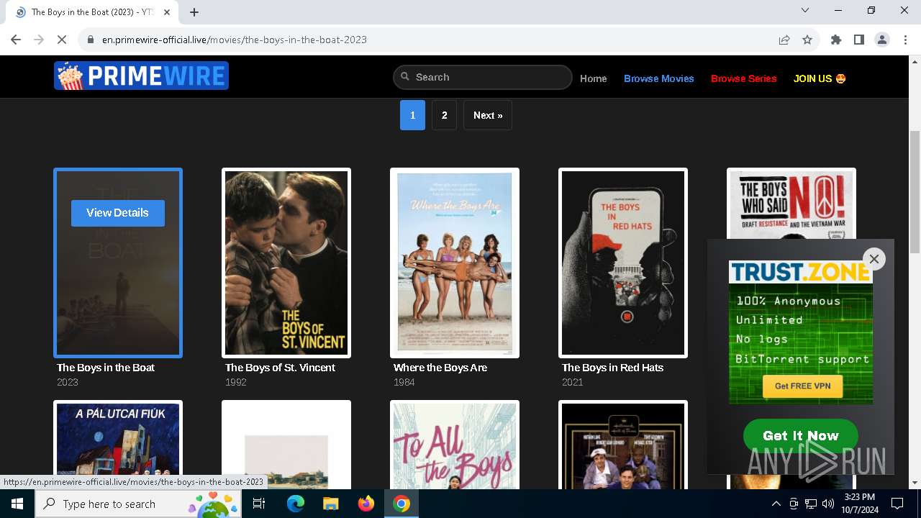The image size is (921, 518).
Task: Bookmark this page with the star
Action: [807, 40]
